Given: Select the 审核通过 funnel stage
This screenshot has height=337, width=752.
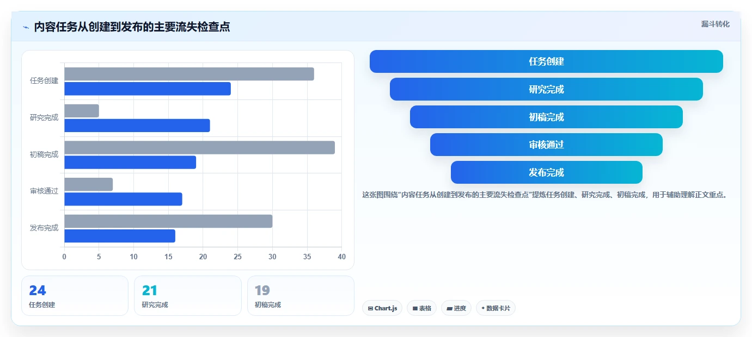Looking at the screenshot, I should (546, 145).
